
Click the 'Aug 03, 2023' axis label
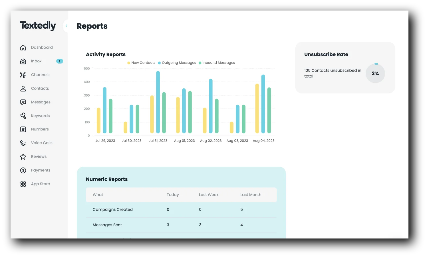237,141
